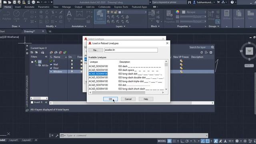The width and height of the screenshot is (256, 144).
Task: Click the File... button
Action: 96,50
